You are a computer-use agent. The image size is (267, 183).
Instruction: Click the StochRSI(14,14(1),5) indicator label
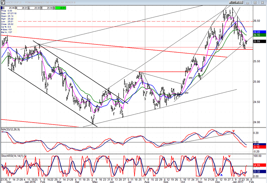pos(14,156)
